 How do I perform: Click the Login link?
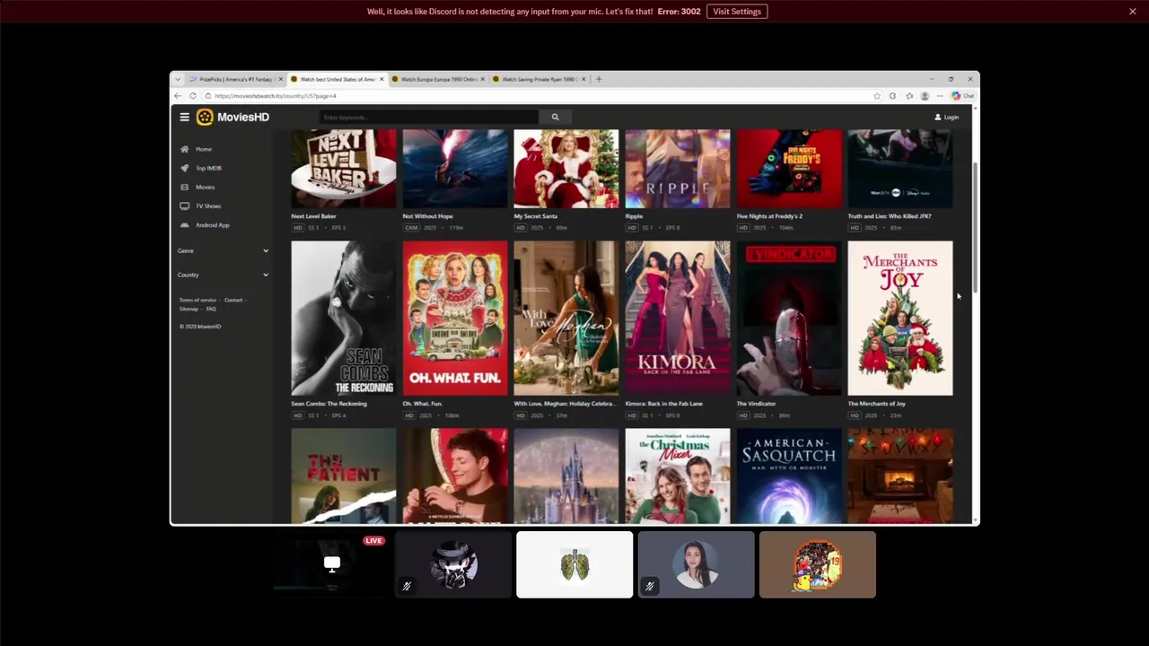(x=947, y=117)
